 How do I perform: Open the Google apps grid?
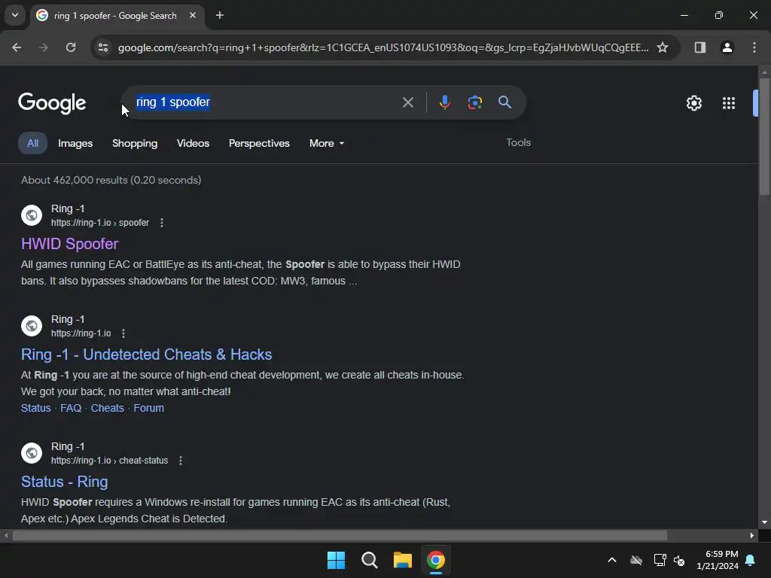[729, 103]
